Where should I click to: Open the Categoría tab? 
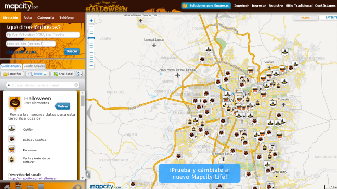(x=45, y=18)
